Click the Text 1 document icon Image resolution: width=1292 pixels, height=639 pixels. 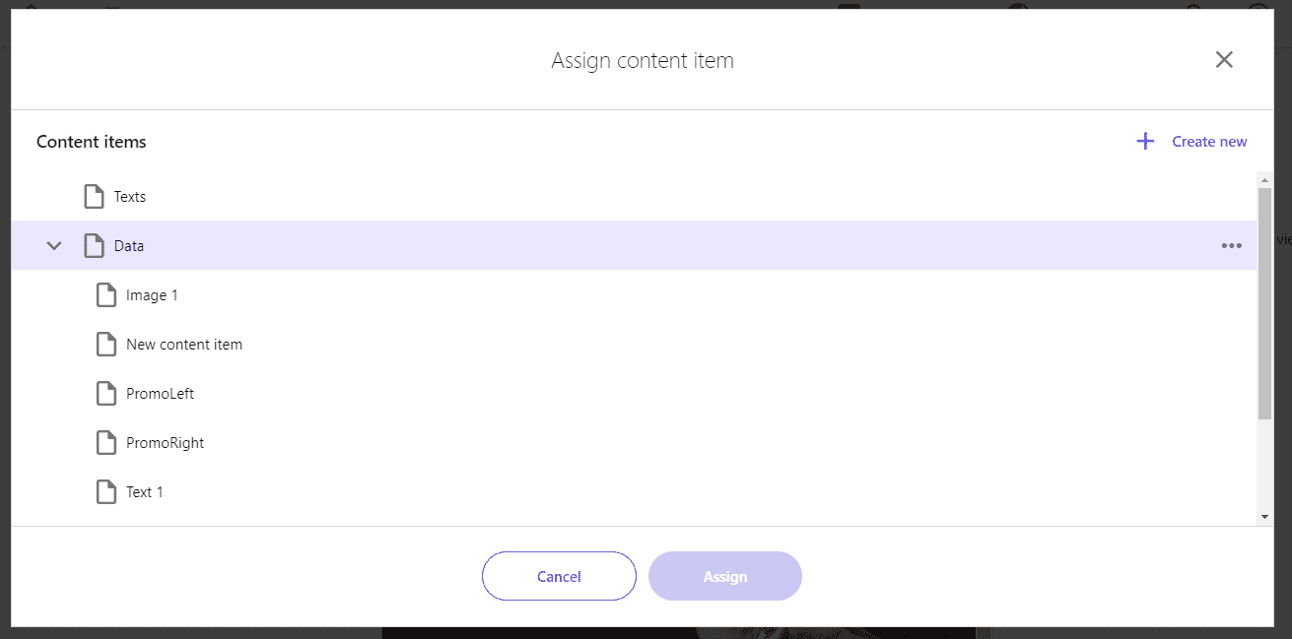pos(105,491)
